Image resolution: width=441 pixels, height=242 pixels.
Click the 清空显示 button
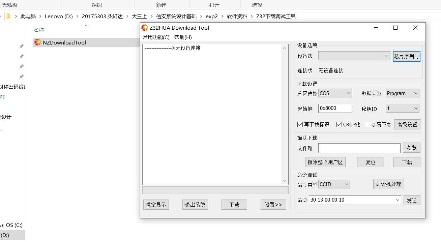156,205
